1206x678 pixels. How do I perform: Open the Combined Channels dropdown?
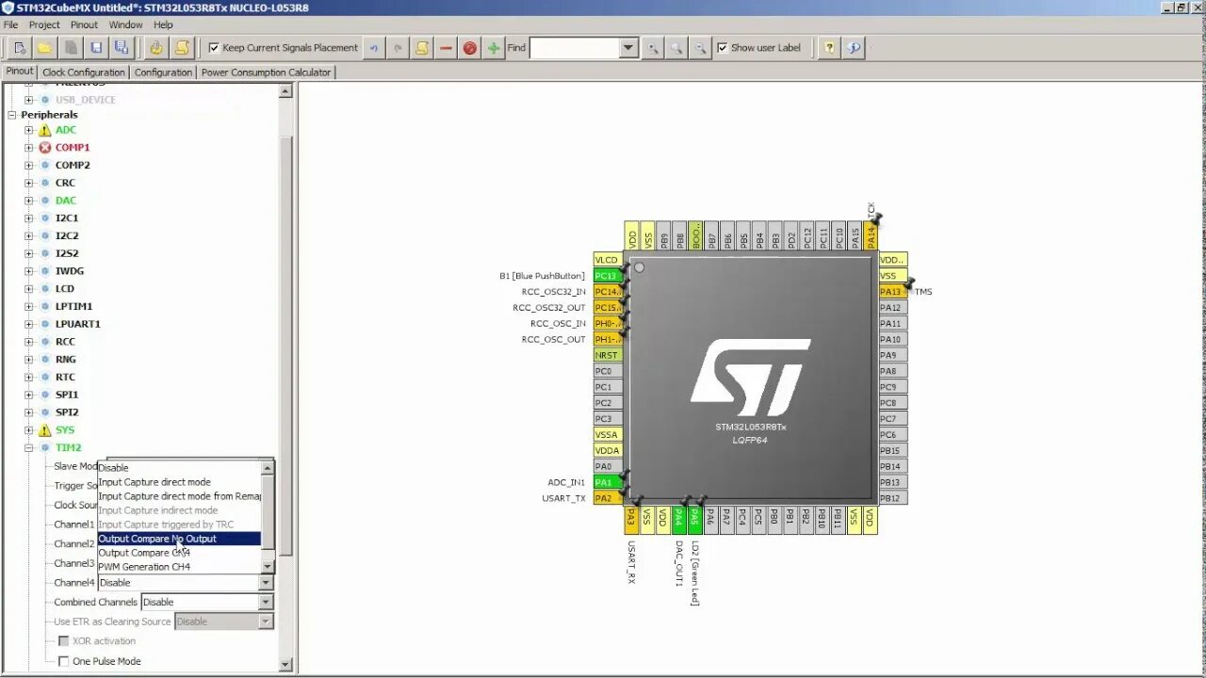206,602
